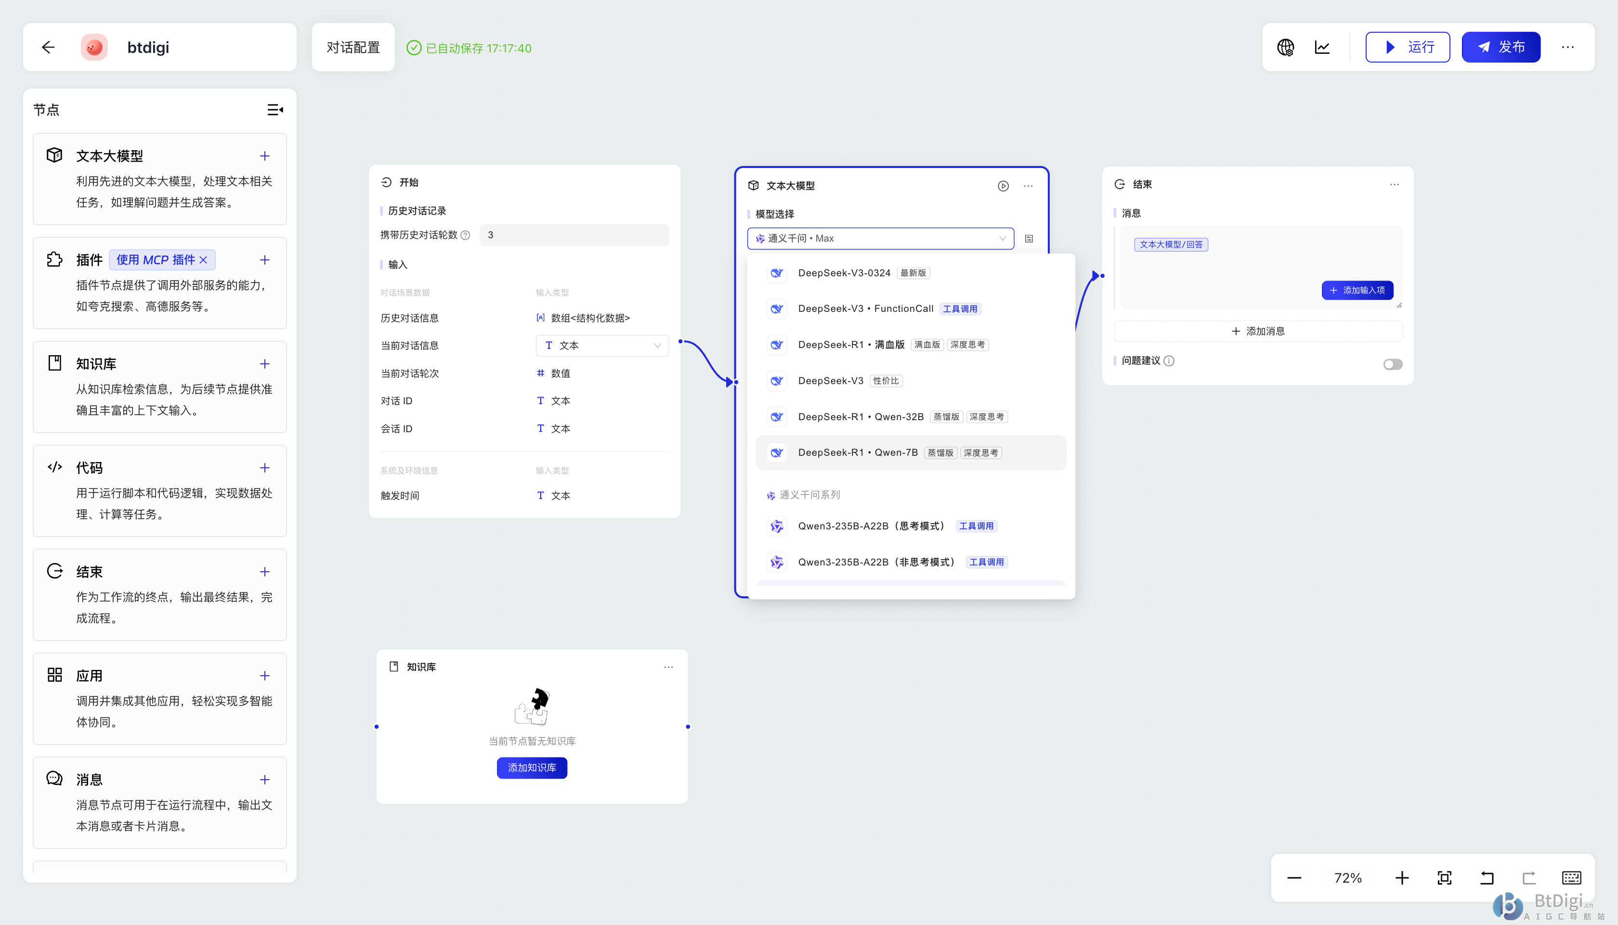Image resolution: width=1618 pixels, height=925 pixels.
Task: Add a 结束 node
Action: (265, 572)
